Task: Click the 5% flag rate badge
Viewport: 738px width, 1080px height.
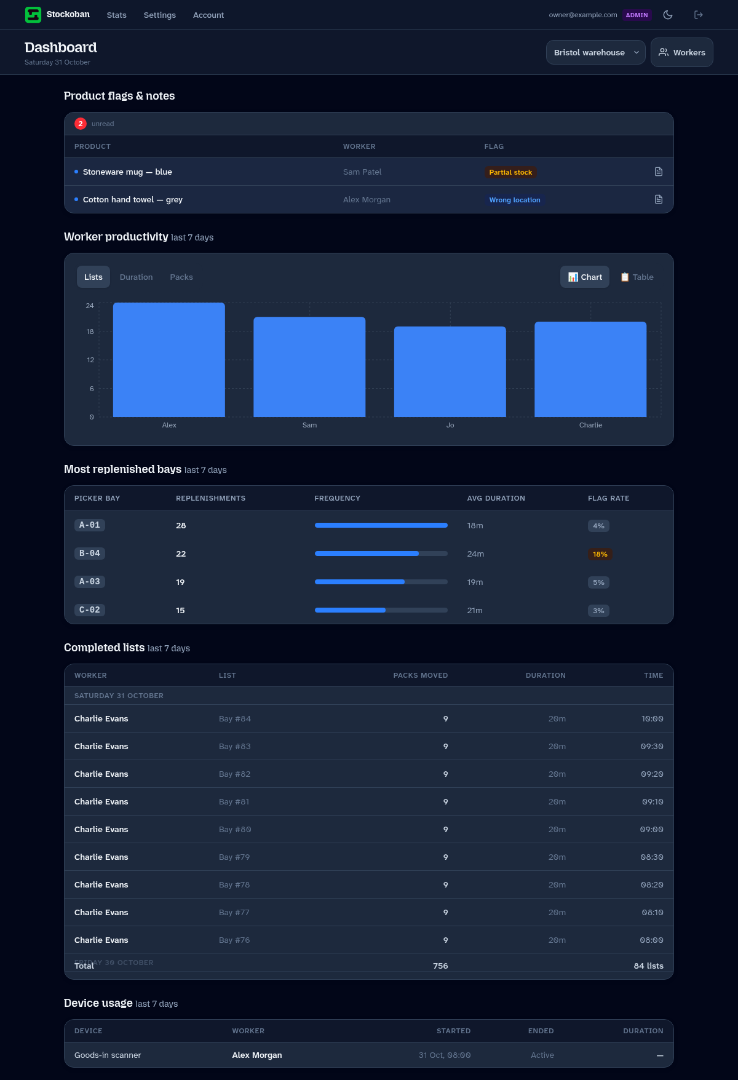Action: pos(598,582)
